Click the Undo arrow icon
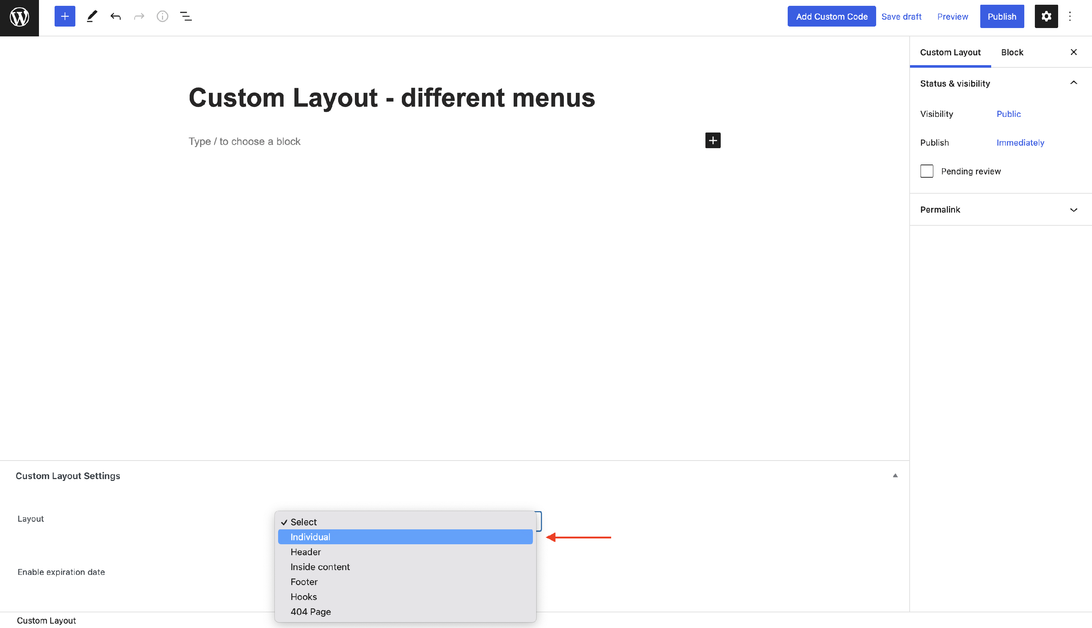The height and width of the screenshot is (628, 1092). pyautogui.click(x=115, y=16)
